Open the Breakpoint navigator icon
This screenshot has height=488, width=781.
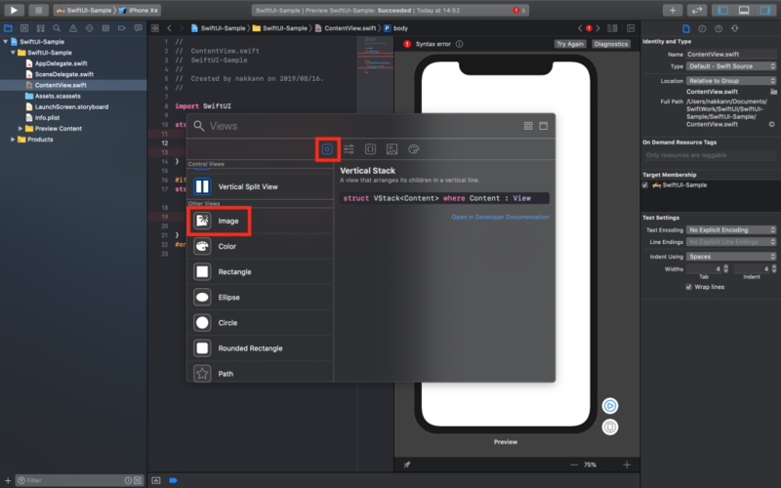pos(121,28)
